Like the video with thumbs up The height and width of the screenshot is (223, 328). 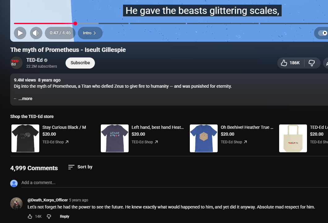[290, 63]
